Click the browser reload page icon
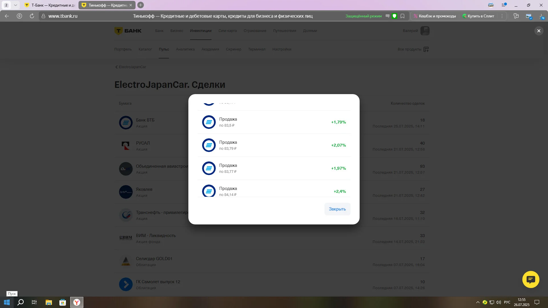This screenshot has height=308, width=548. 32,16
